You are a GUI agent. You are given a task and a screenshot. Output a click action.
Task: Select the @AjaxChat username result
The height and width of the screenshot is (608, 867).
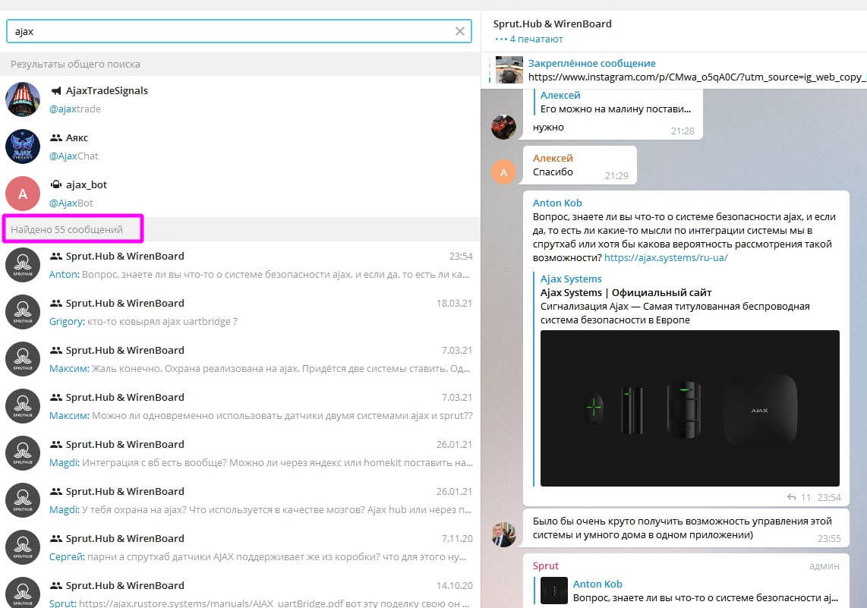tap(74, 156)
